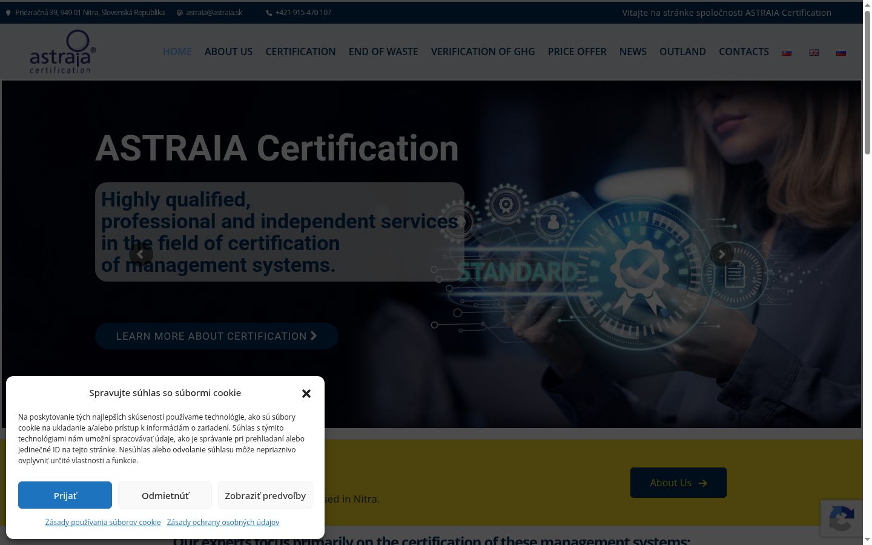Click the phone number +421-915-470 107

pyautogui.click(x=303, y=13)
